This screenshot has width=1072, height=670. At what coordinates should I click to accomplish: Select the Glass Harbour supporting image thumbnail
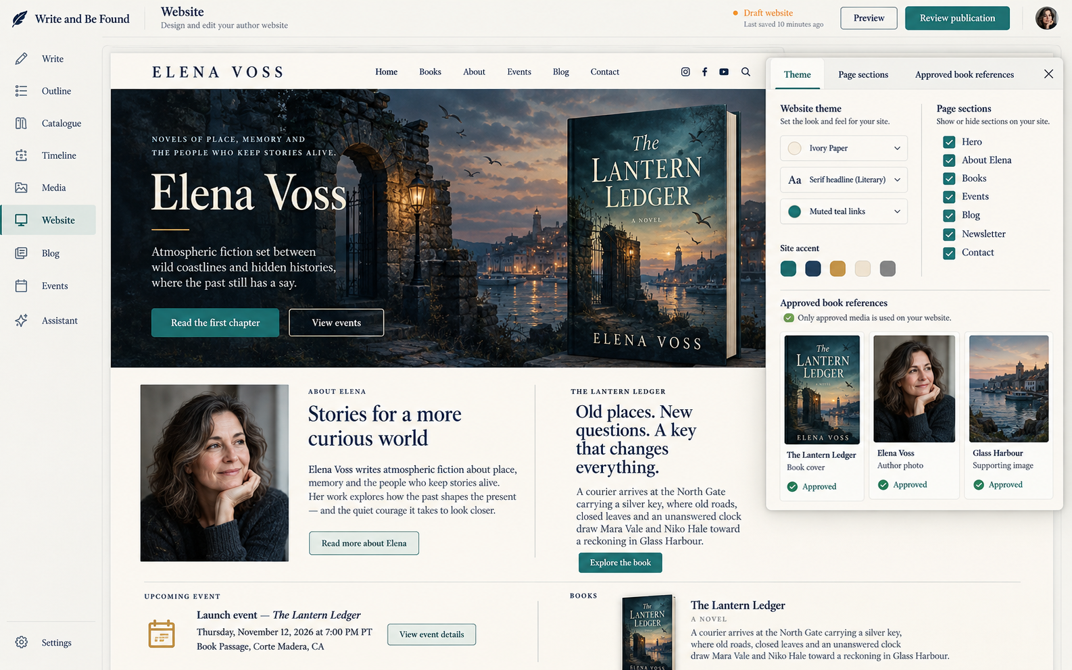[x=1008, y=388]
